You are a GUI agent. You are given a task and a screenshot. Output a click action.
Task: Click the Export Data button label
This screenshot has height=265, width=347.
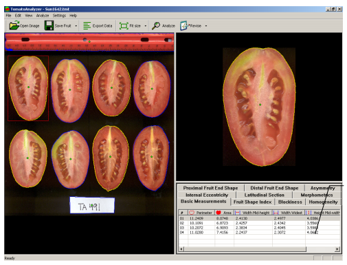point(102,25)
